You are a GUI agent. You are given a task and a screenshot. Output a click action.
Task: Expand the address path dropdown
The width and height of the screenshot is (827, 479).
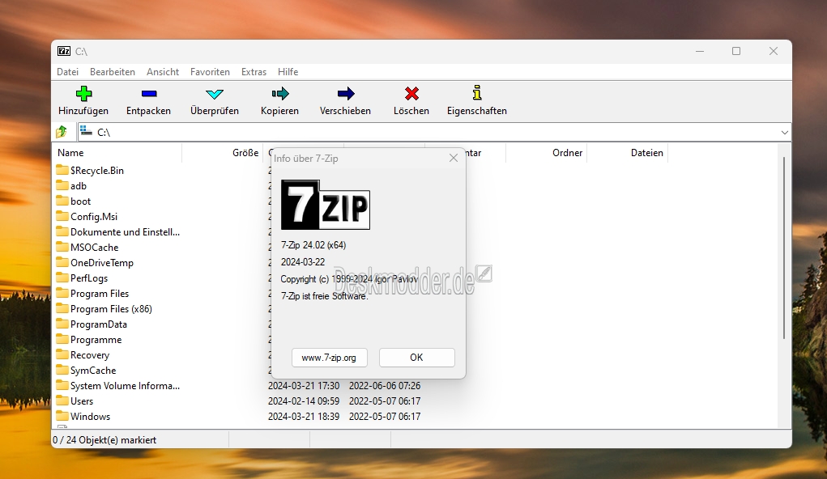(x=784, y=132)
